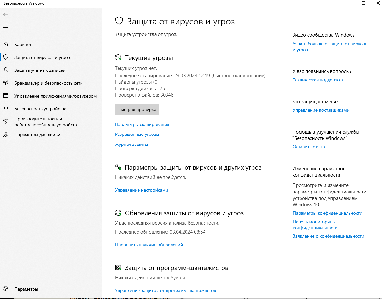Viewport: 382px width, 299px height.
Task: Open Управление защитой от программ-шантажистов link
Action: coord(165,291)
